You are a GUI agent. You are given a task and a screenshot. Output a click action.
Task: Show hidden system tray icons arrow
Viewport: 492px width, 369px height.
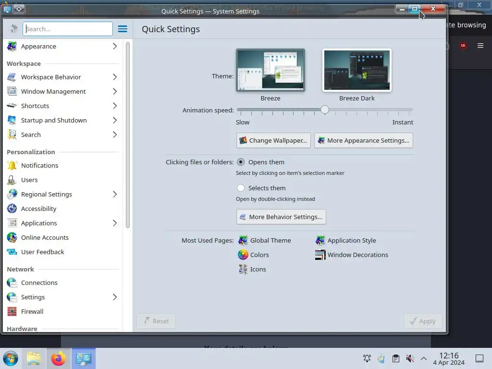(424, 358)
